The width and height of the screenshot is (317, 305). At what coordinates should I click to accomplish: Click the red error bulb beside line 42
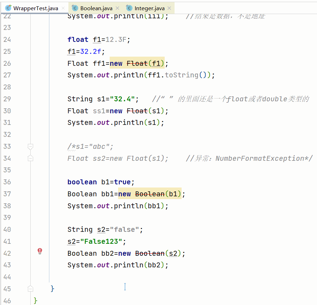point(40,251)
